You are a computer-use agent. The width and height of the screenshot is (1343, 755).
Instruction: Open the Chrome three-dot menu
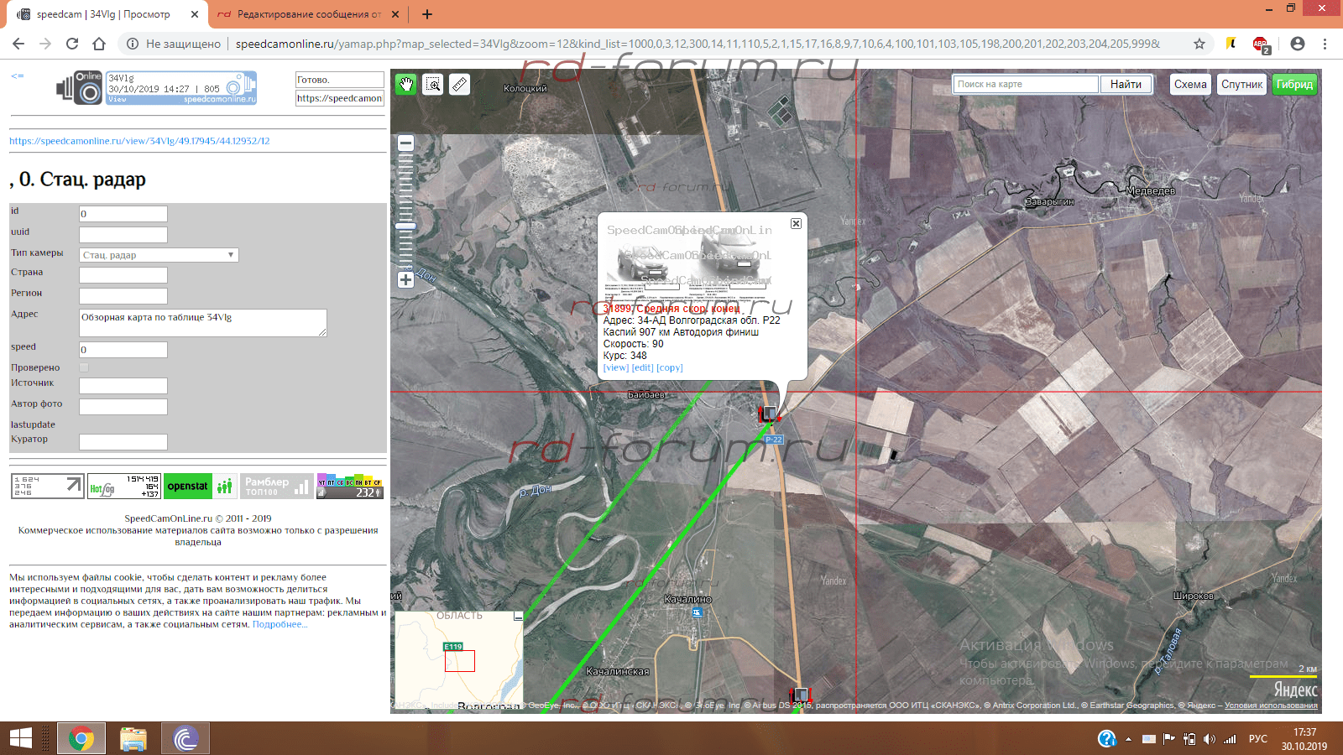click(x=1325, y=44)
